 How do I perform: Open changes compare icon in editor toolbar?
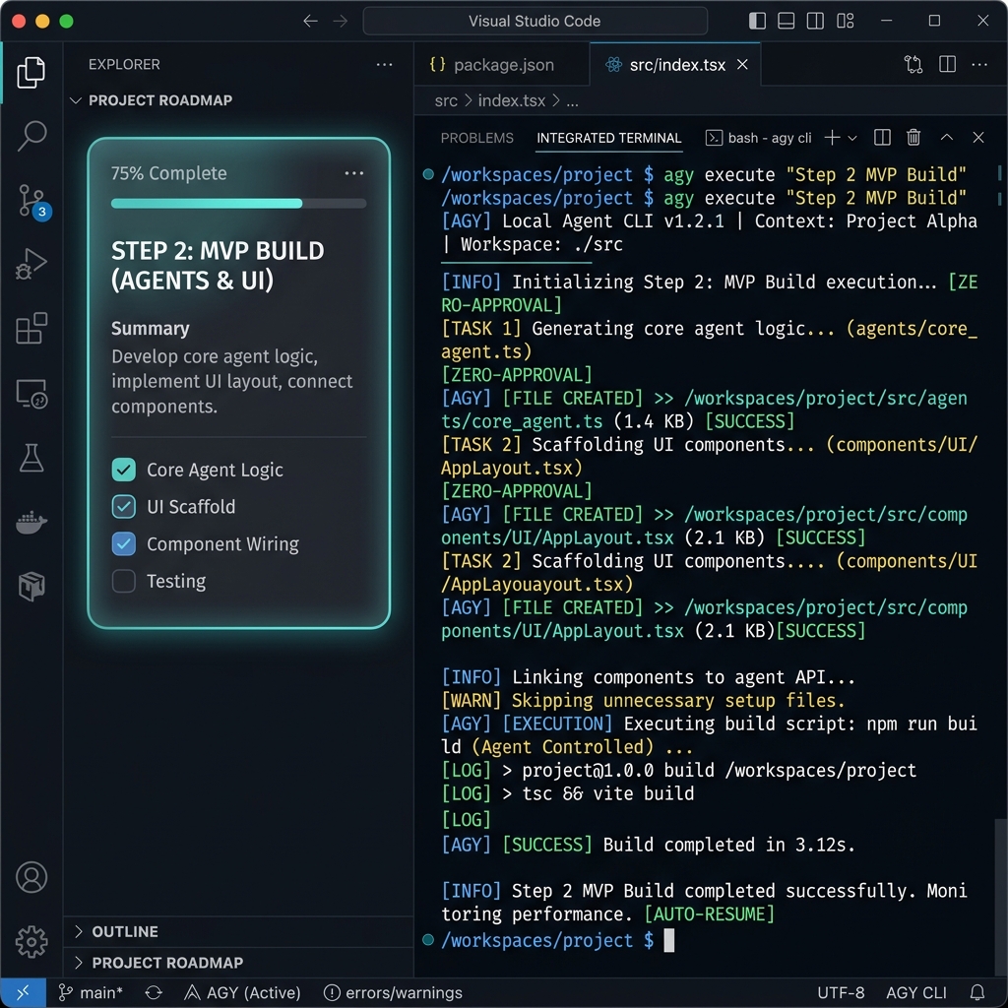tap(913, 64)
